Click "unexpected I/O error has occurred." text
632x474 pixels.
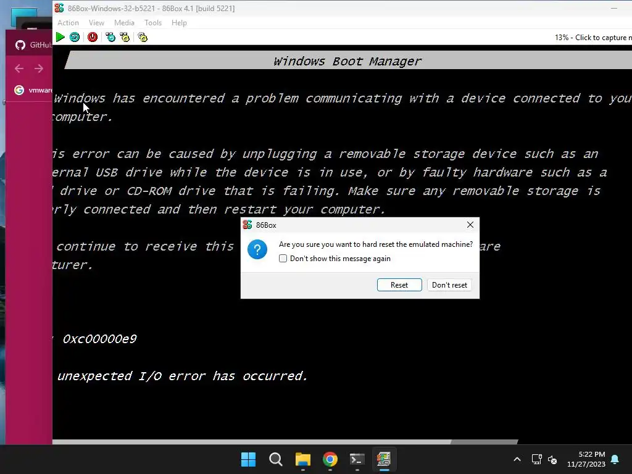(183, 376)
